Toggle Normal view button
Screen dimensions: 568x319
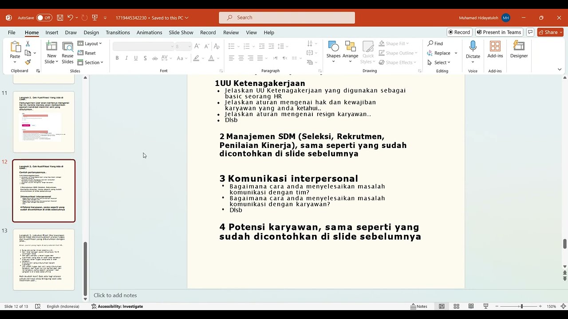point(442,306)
